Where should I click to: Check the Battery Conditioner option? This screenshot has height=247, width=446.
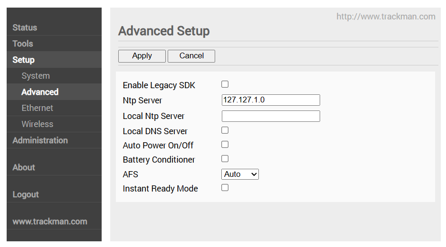point(225,159)
